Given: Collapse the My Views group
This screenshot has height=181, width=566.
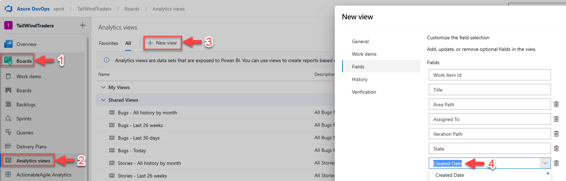Looking at the screenshot, I should point(103,87).
